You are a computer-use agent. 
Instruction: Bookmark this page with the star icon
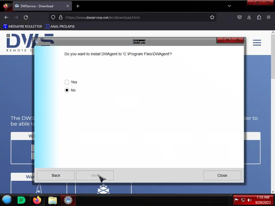point(212,17)
